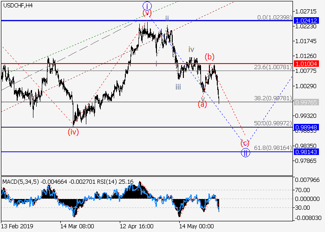This screenshot has height=232, width=325.
Task: Click the 23.6(1.00781) Fibonacci level label
Action: click(x=273, y=67)
